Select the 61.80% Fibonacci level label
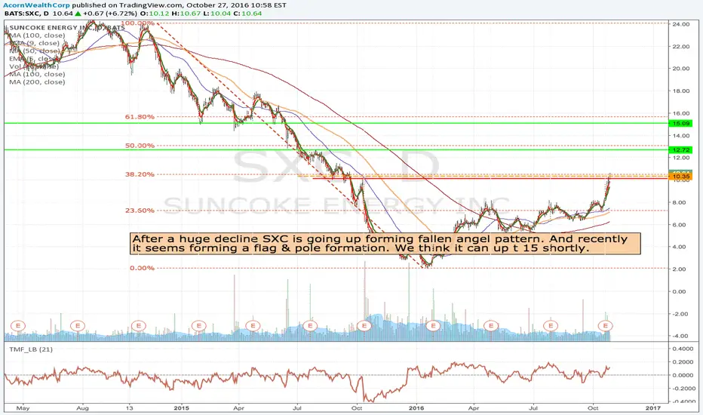This screenshot has width=703, height=415. point(140,117)
